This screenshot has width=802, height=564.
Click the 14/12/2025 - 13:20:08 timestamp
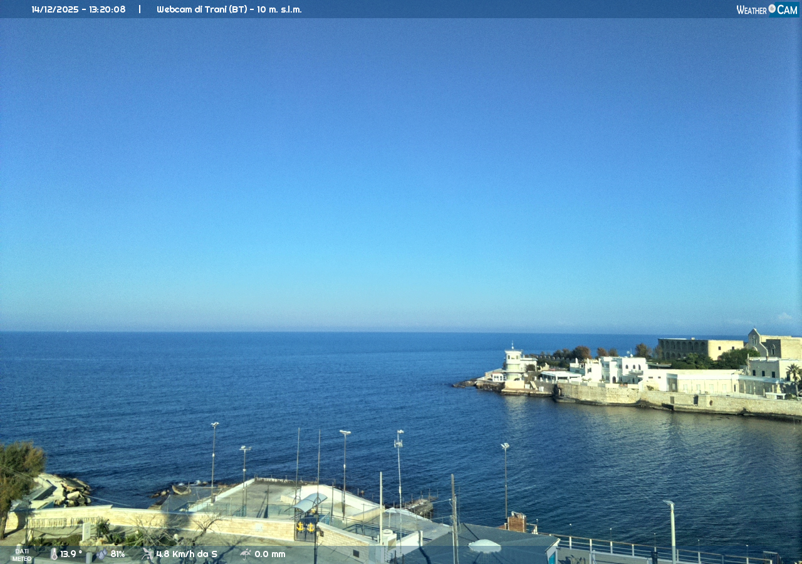pyautogui.click(x=78, y=9)
